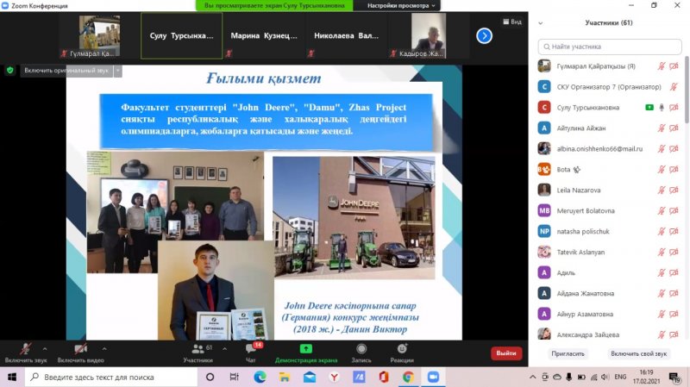Click Включить свой звук button
The height and width of the screenshot is (387, 690).
pyautogui.click(x=638, y=353)
